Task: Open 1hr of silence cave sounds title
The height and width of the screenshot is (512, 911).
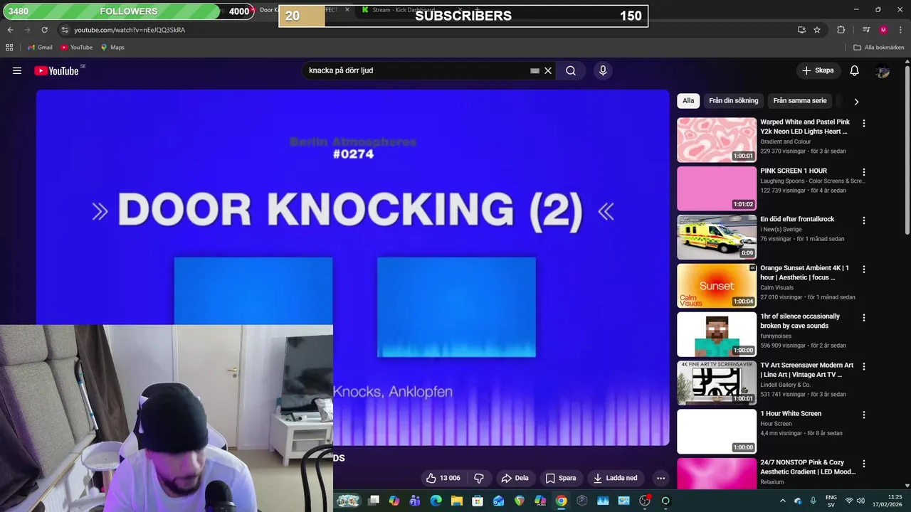Action: [x=800, y=321]
